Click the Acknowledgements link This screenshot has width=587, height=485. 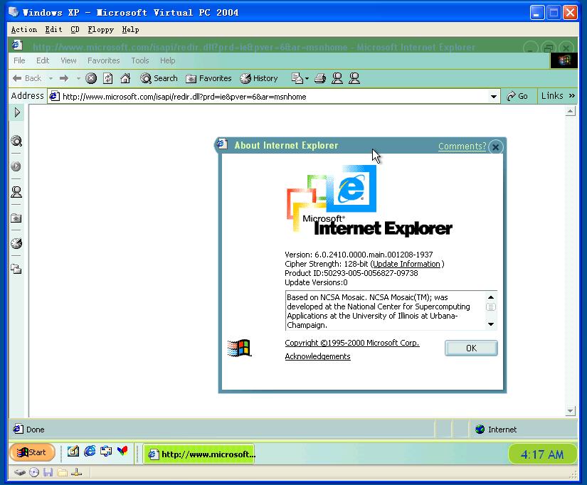(x=317, y=356)
